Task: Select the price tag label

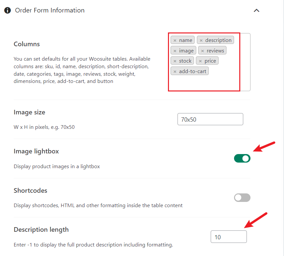Action: click(x=210, y=61)
